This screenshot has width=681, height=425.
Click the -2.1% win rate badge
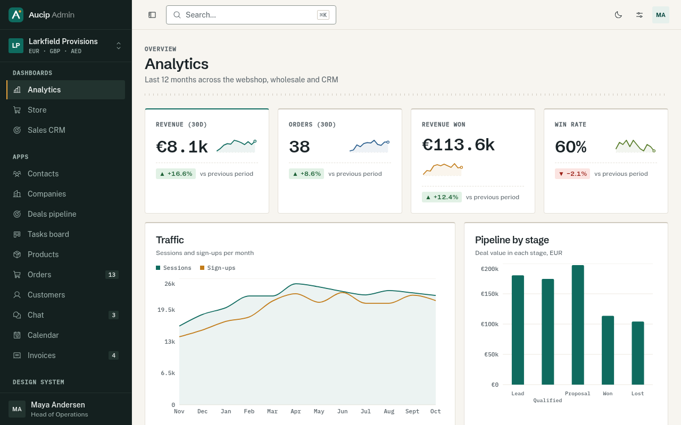click(572, 174)
